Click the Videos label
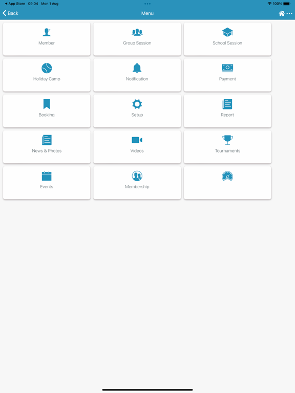 pyautogui.click(x=137, y=151)
